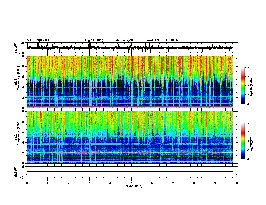Click the "8" kHz tick on ch.1 frequency axis
Image resolution: width=266 pixels, height=205 pixels.
pyautogui.click(x=23, y=66)
